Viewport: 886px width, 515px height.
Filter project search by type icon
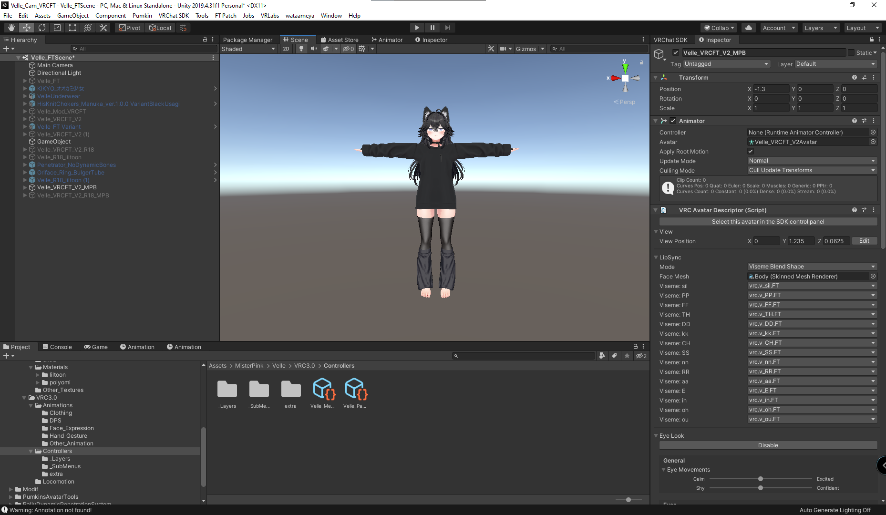602,356
